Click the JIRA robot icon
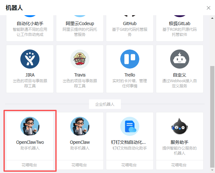The height and width of the screenshot is (173, 215). point(30,59)
